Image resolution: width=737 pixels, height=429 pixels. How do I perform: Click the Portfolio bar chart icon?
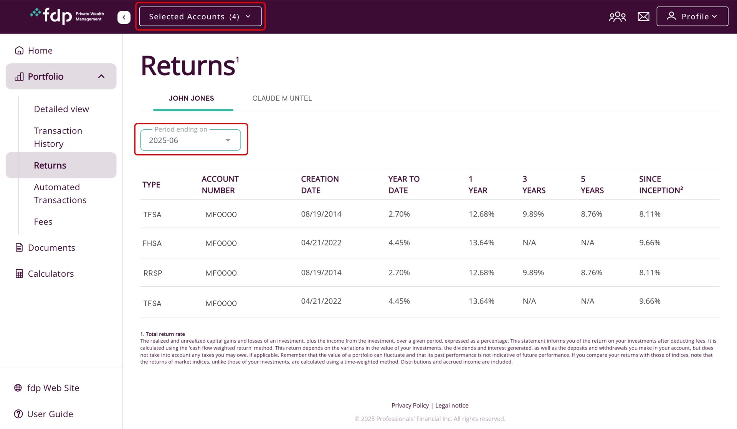[x=19, y=76]
